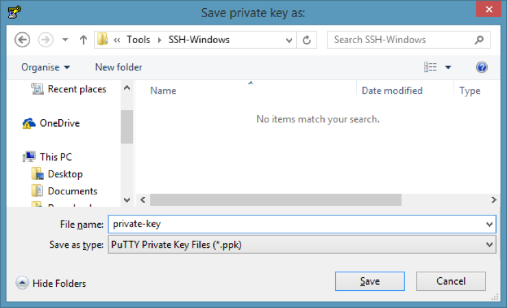Collapse the pane with Hide Folders
This screenshot has width=507, height=308.
(x=51, y=283)
